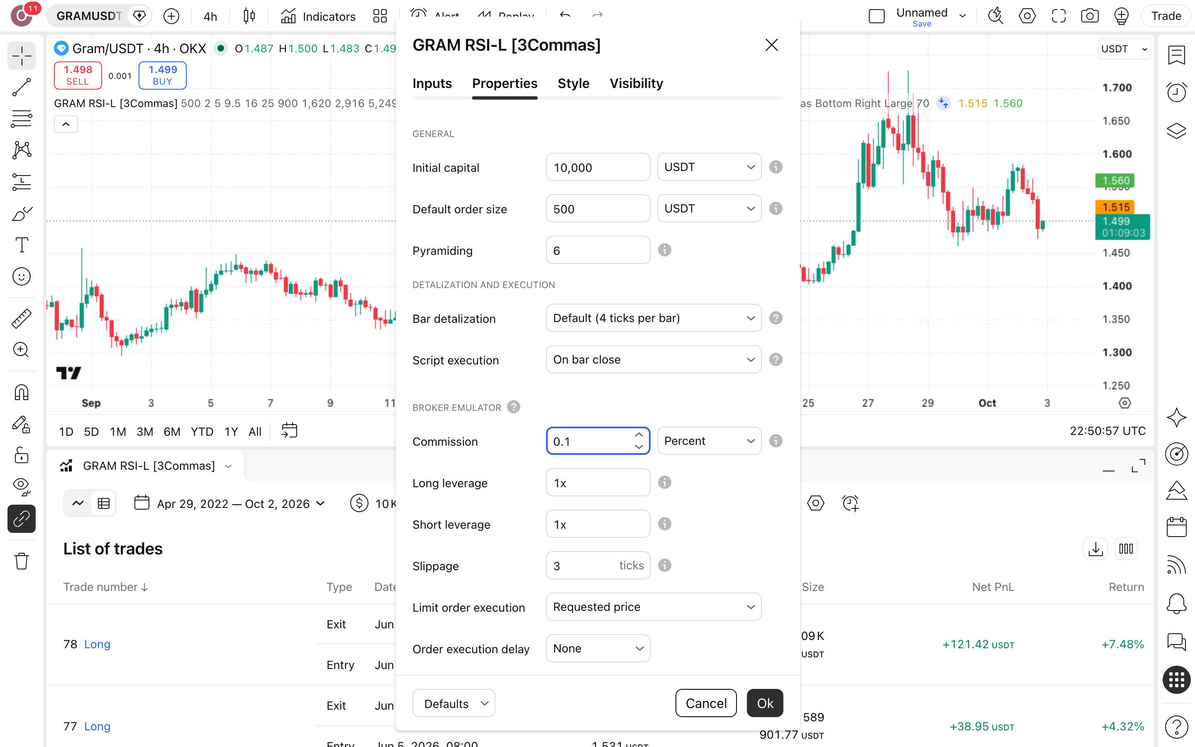1195x747 pixels.
Task: Download the list of trades
Action: [x=1095, y=549]
